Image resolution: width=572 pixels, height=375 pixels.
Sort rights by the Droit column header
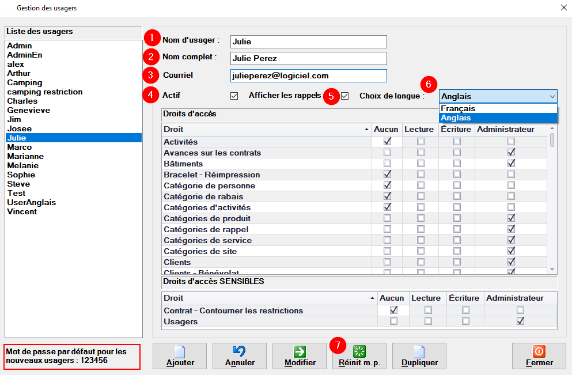(265, 130)
